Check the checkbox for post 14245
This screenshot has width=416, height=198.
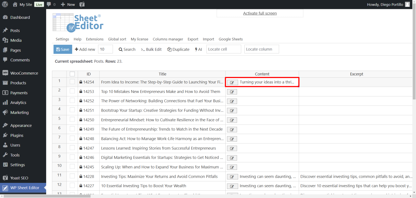pos(72,167)
